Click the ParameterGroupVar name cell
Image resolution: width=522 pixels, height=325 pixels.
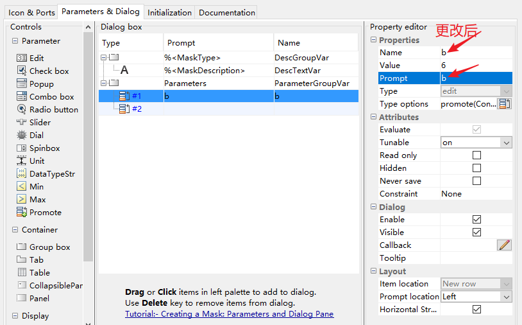316,83
